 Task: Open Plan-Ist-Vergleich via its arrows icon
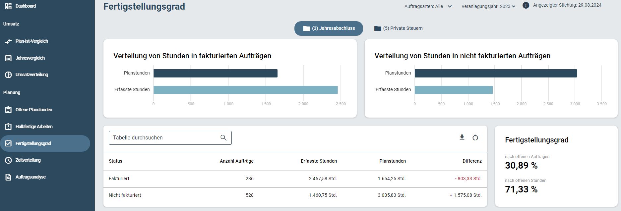[x=8, y=41]
